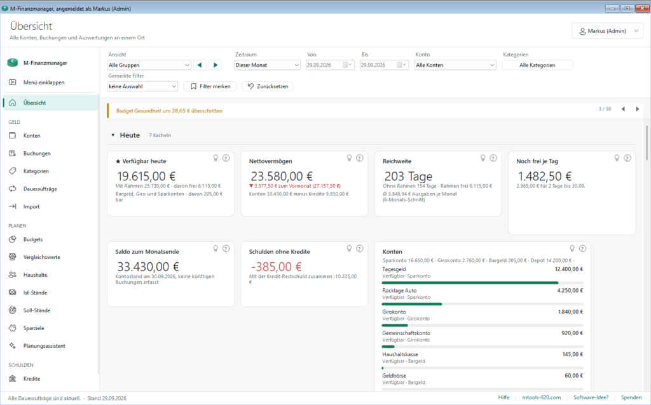Click lightbulb icon on Saldo zum Monatsende tile

coord(216,248)
